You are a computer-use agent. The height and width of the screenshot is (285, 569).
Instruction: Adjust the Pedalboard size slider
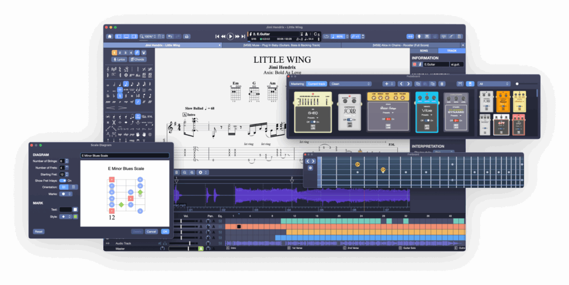[x=526, y=84]
